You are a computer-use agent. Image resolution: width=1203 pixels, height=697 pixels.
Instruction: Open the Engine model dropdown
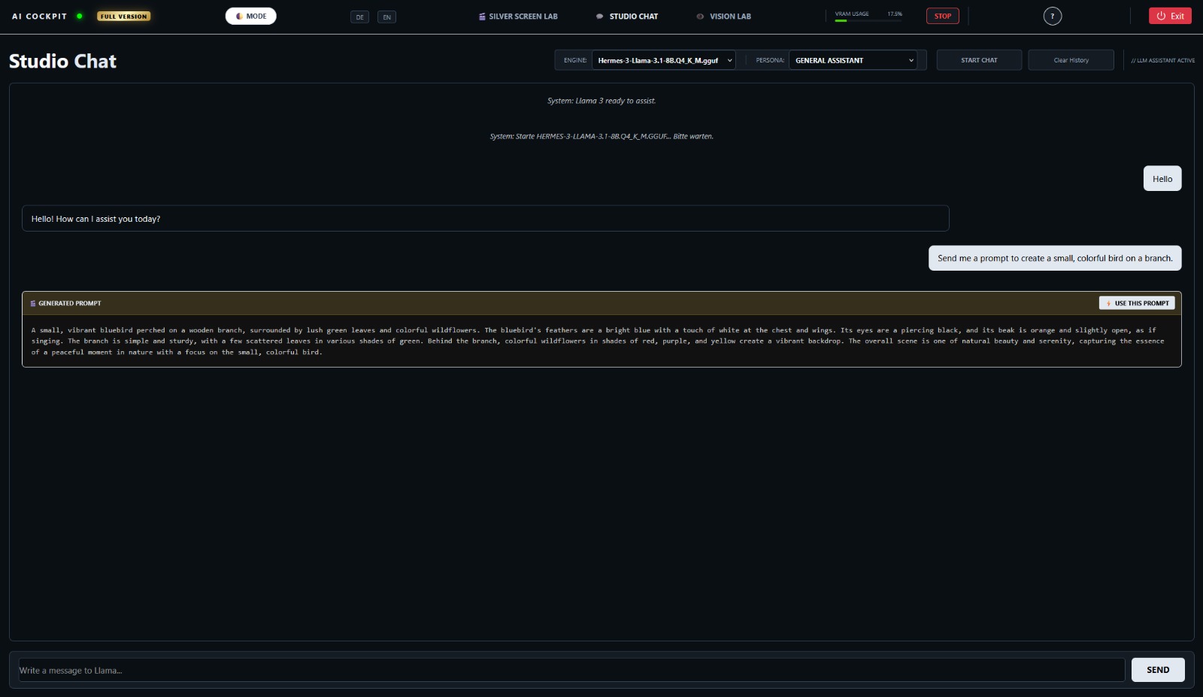(x=662, y=60)
